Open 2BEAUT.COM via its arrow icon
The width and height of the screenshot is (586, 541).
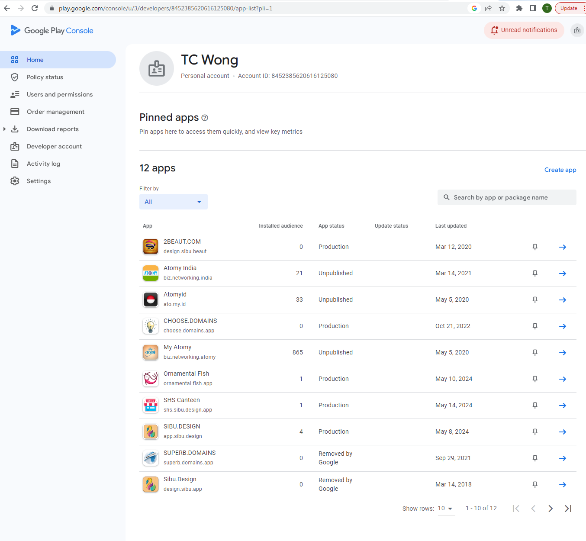coord(563,247)
